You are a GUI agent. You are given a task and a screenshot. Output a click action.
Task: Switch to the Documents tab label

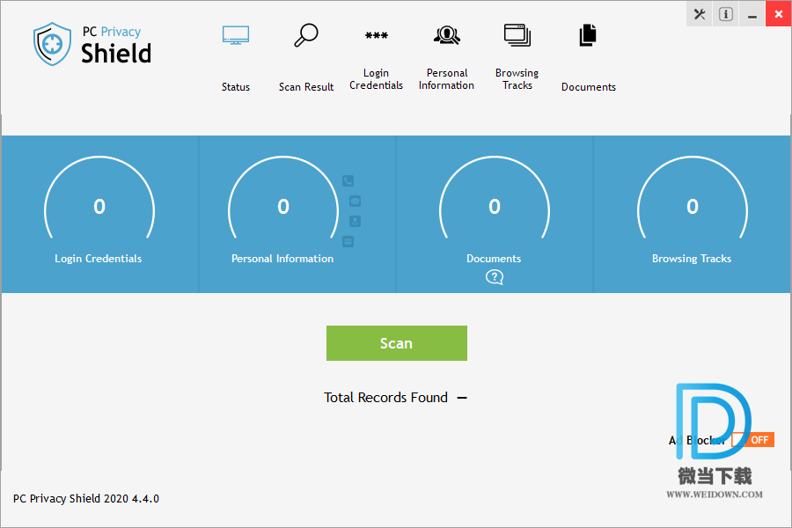589,87
